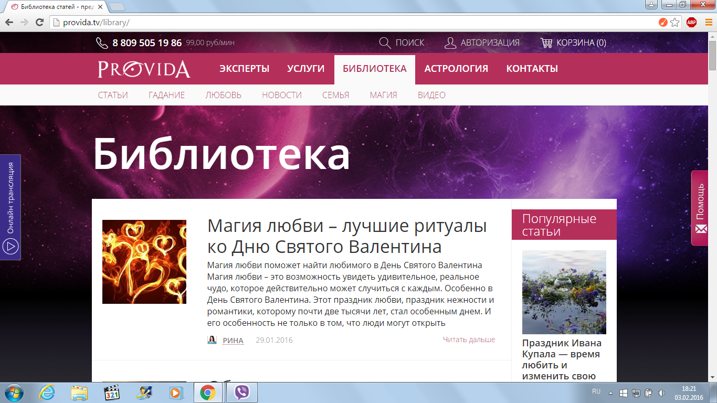Click author Рина's avatar icon
This screenshot has height=403, width=717.
click(212, 340)
